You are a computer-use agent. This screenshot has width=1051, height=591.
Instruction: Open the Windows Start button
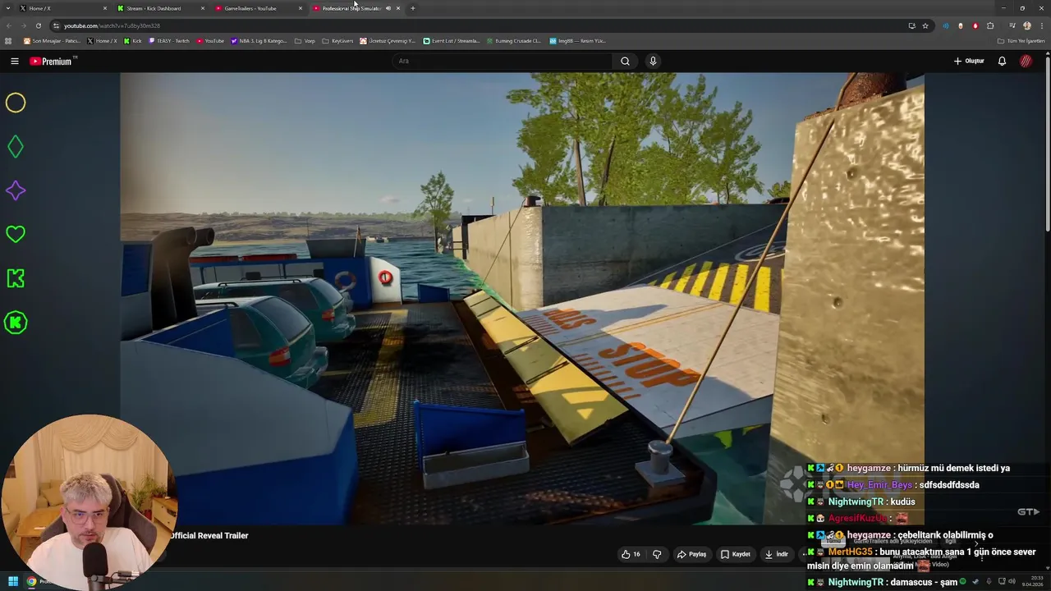(13, 582)
